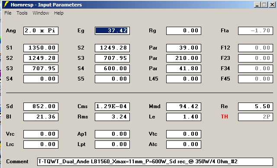
Task: Click the Par field showing 39.00
Action: [184, 48]
